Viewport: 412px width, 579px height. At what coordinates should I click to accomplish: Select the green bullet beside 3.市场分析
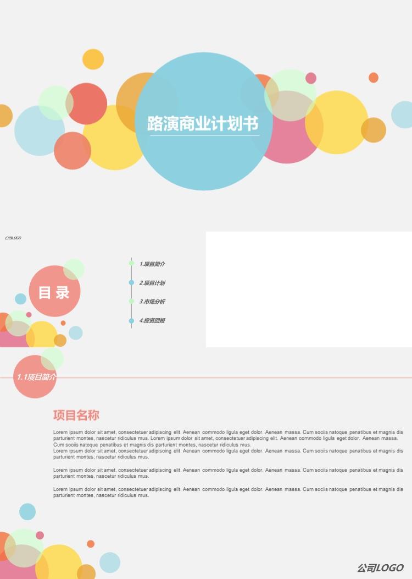click(x=131, y=302)
